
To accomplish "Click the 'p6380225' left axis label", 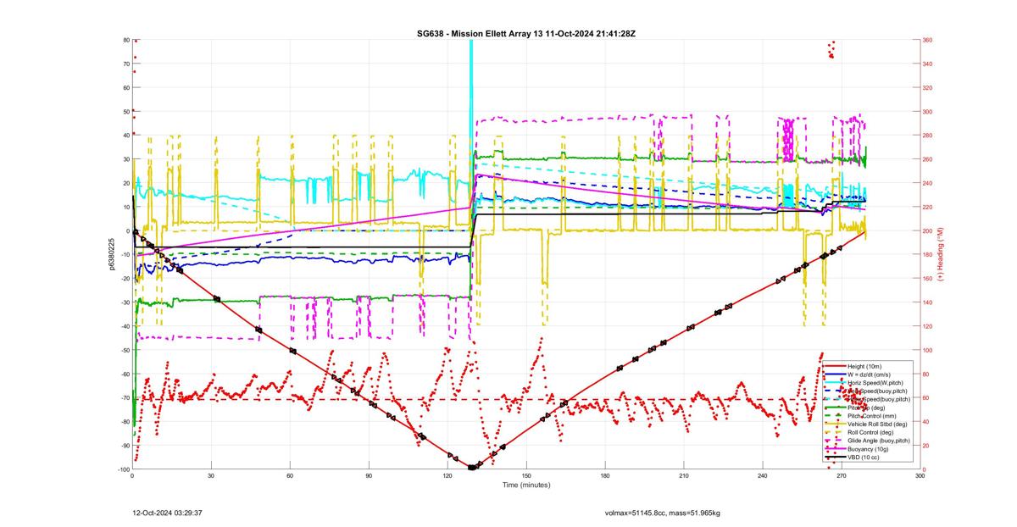I will (111, 254).
